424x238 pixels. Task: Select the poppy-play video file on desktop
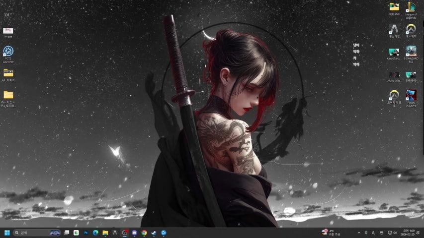(394, 77)
